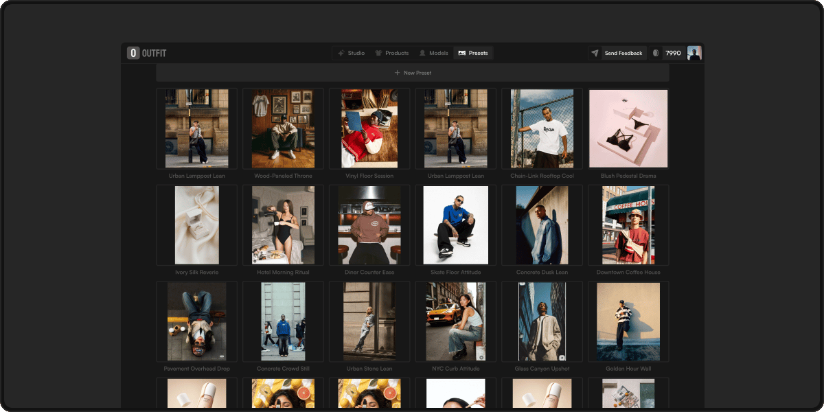Click the Urban Stone Lean label
Viewport: 824px width, 412px height.
(369, 369)
